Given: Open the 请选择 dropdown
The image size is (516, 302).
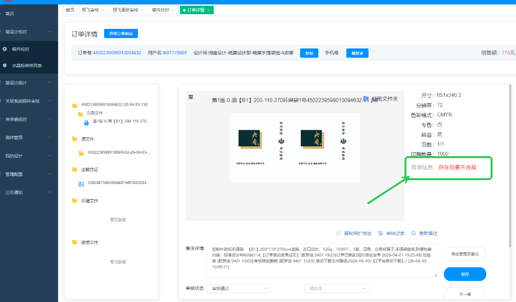Looking at the screenshot, I should pos(337,288).
